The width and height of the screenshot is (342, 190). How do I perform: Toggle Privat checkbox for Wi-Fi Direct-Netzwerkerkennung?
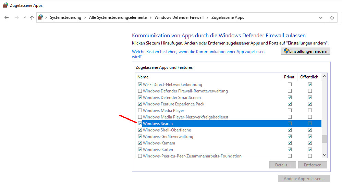coord(290,85)
